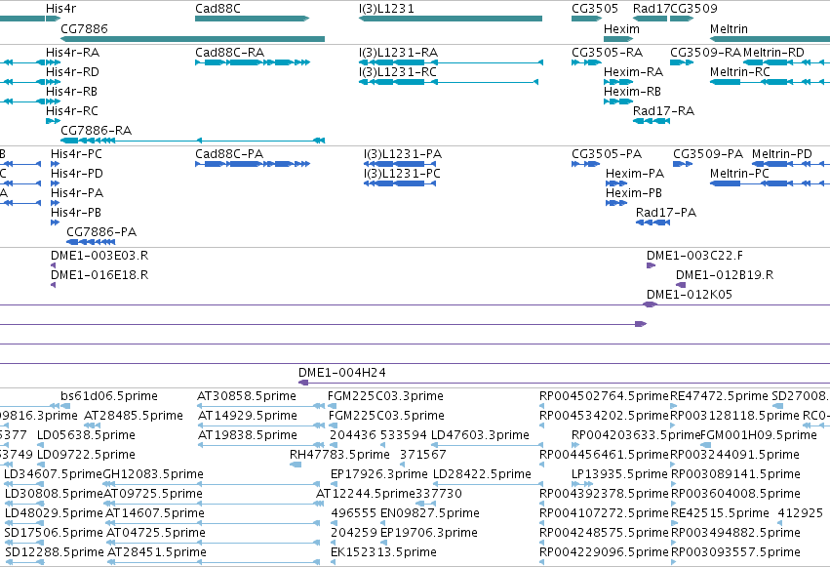Image resolution: width=830 pixels, height=567 pixels.
Task: Click EST label AT14929.5prime
Action: click(x=248, y=416)
